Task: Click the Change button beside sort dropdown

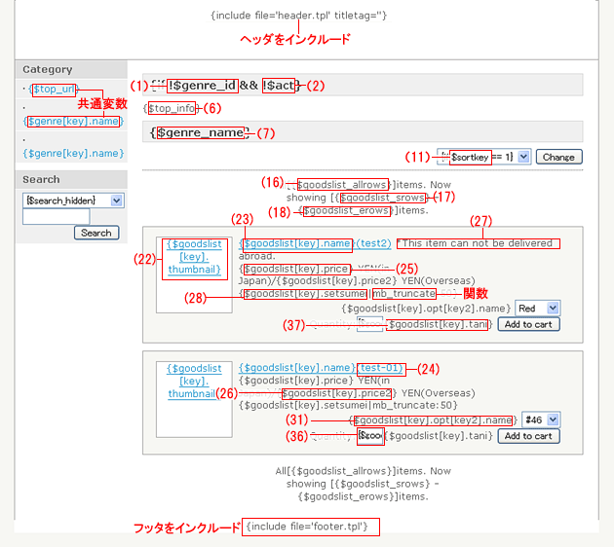Action: [558, 156]
